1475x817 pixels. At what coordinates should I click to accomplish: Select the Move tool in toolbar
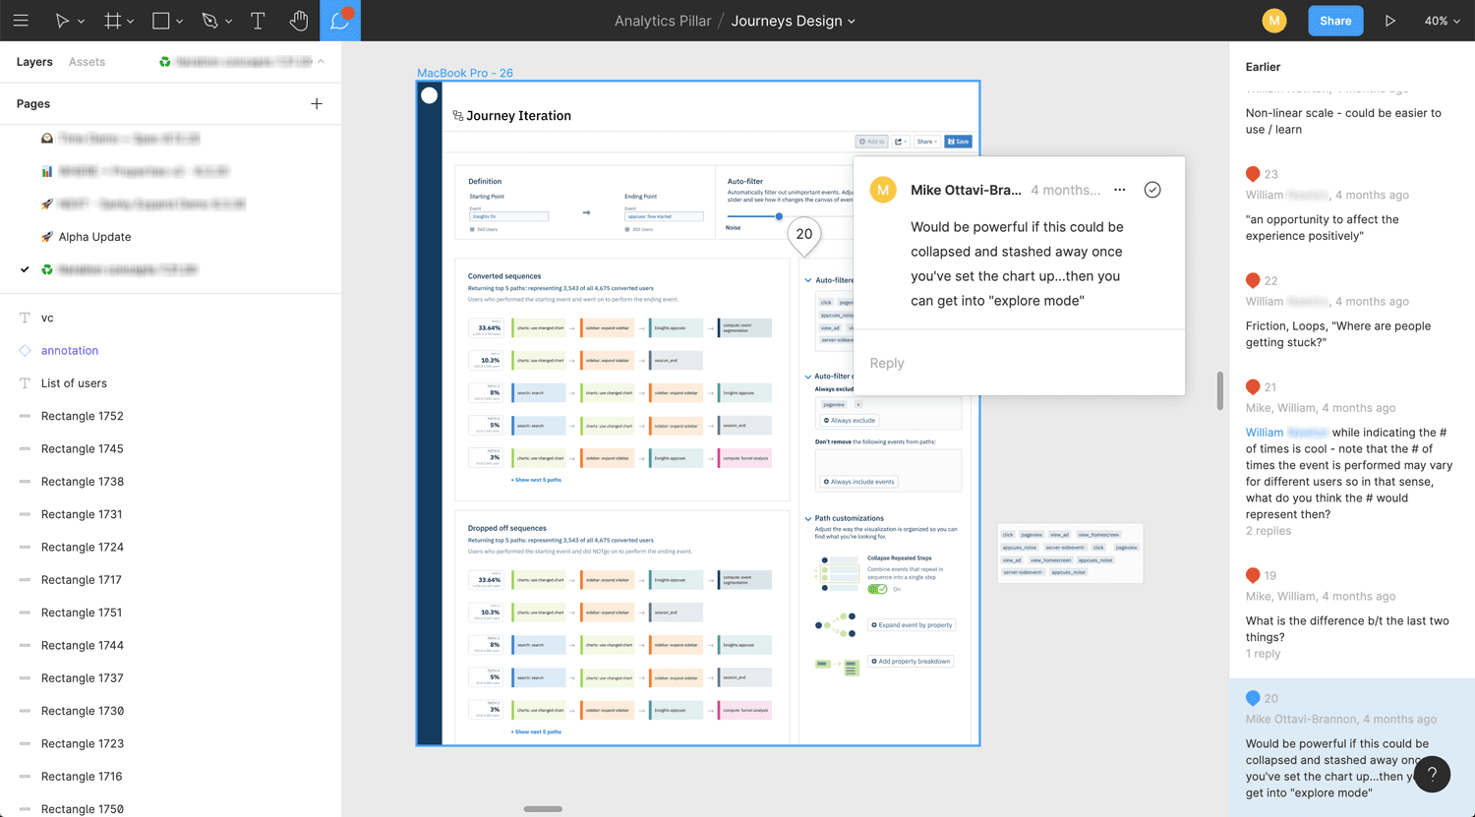62,21
